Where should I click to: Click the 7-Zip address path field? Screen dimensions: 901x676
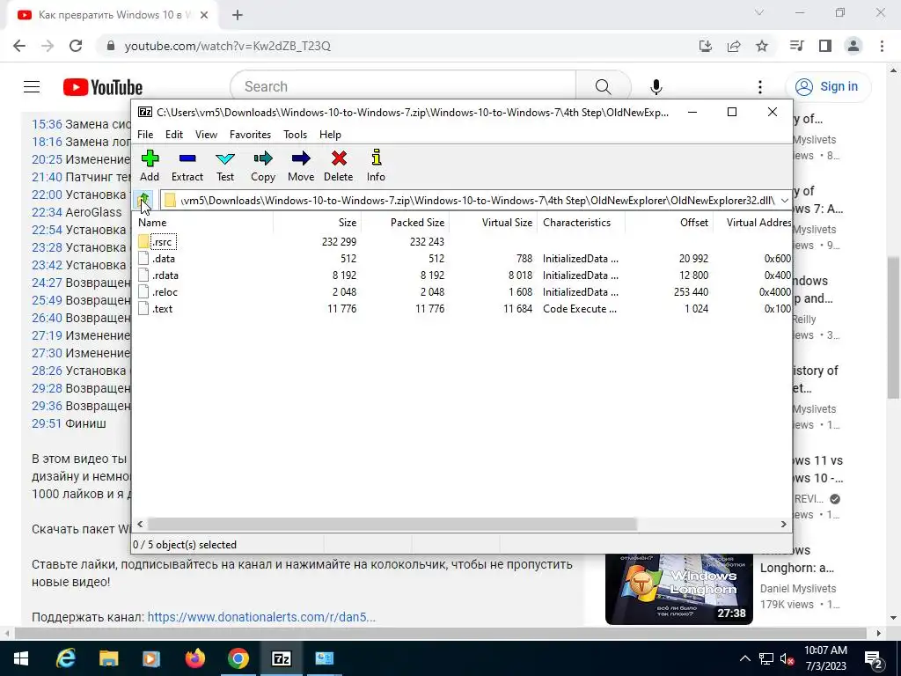coord(470,200)
